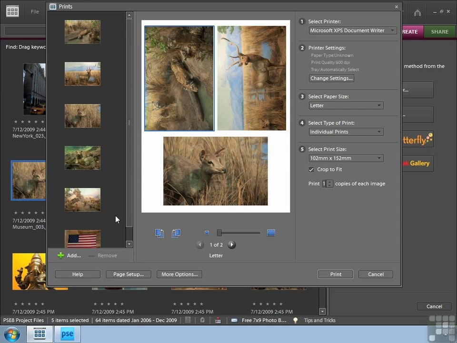Rotate image right icon below preview

[176, 233]
